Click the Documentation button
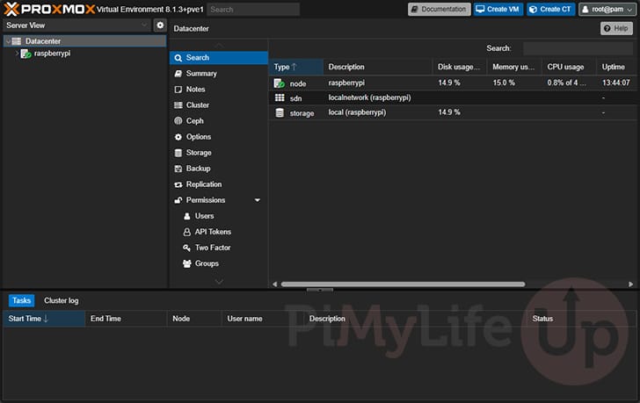Viewport: 640px width, 403px height. pyautogui.click(x=440, y=9)
